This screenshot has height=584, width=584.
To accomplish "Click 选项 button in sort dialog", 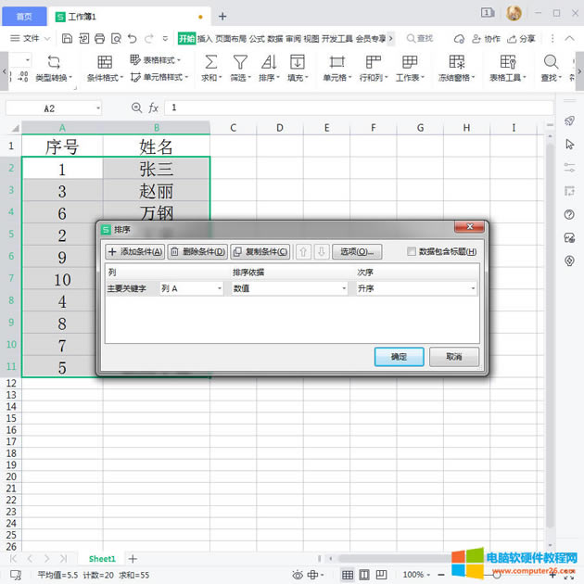I will [x=357, y=251].
